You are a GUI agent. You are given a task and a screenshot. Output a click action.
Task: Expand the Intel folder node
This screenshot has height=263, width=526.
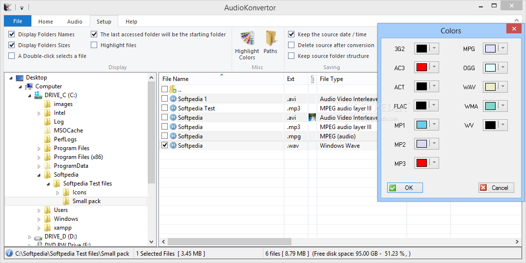click(39, 113)
